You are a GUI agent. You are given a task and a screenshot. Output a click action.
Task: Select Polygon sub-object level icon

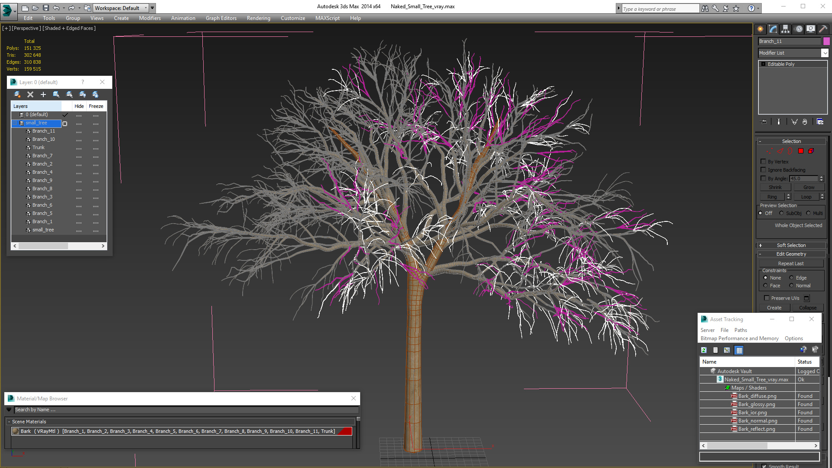point(801,151)
